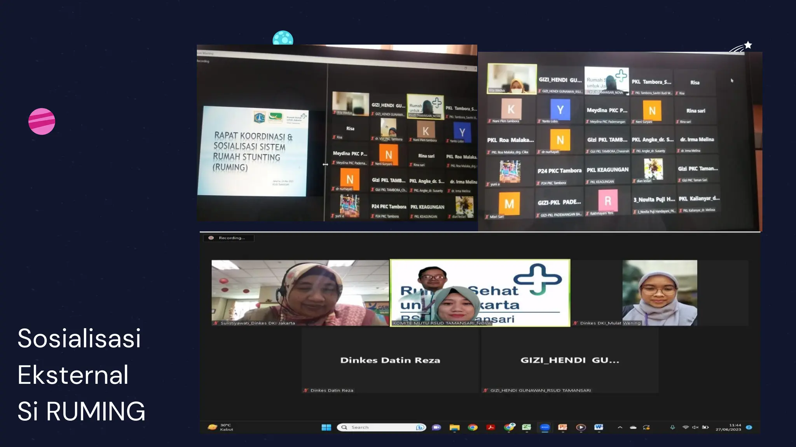Open the PowerPoint taskbar icon
Viewport: 796px width, 447px height.
point(562,427)
